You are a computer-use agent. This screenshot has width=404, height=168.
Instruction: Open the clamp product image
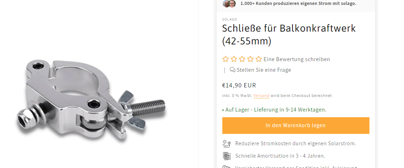(91, 100)
